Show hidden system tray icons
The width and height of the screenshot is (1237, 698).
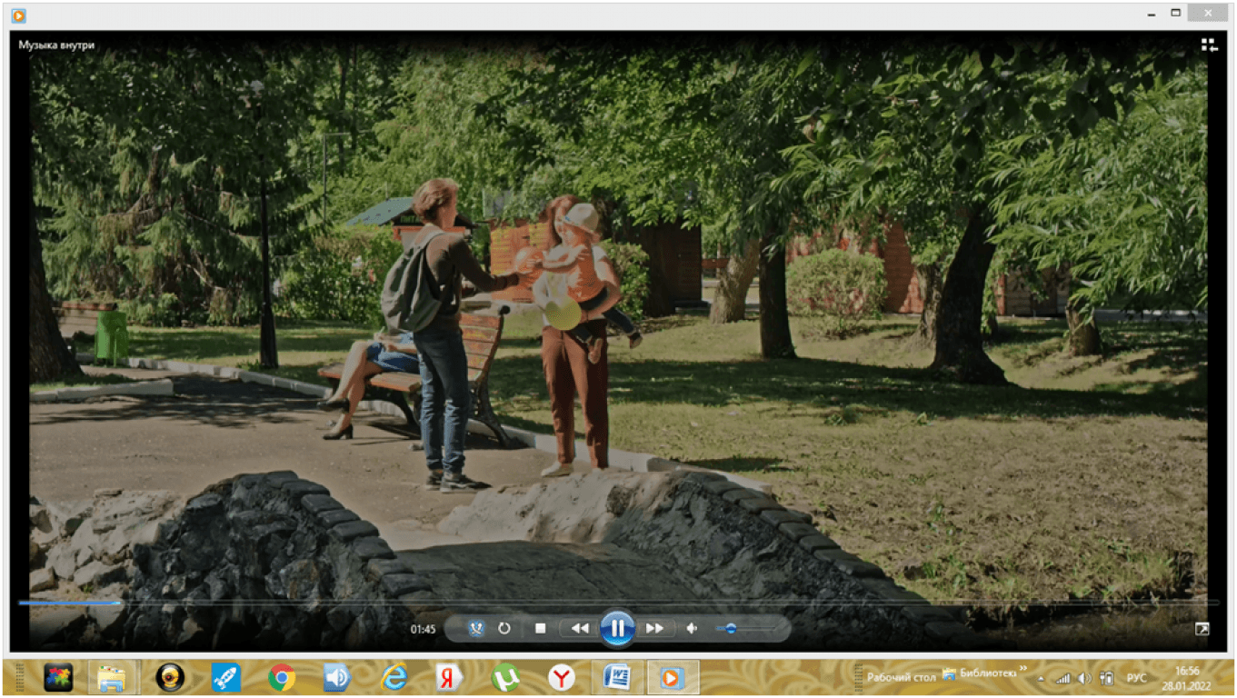point(1041,678)
